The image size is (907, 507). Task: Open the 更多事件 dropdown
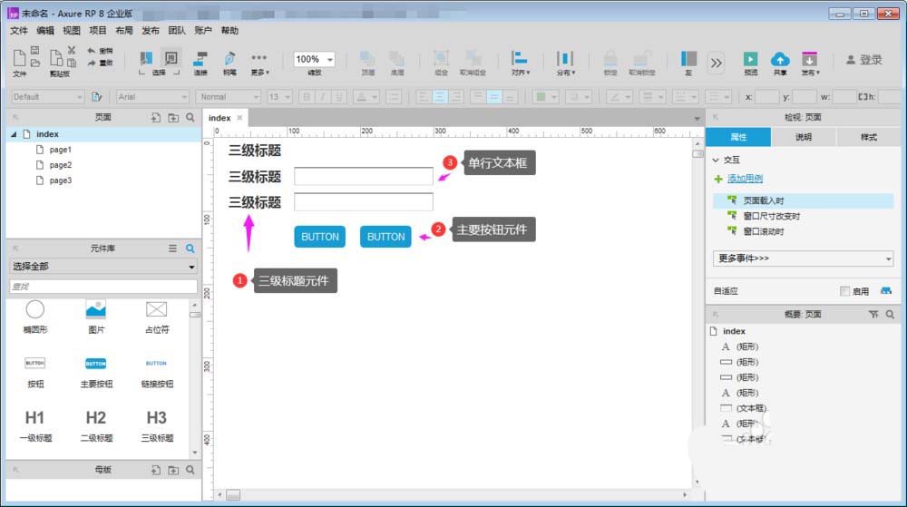click(x=803, y=258)
